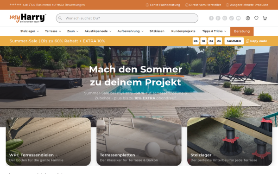
Task: Open the user account icon
Action: (248, 18)
